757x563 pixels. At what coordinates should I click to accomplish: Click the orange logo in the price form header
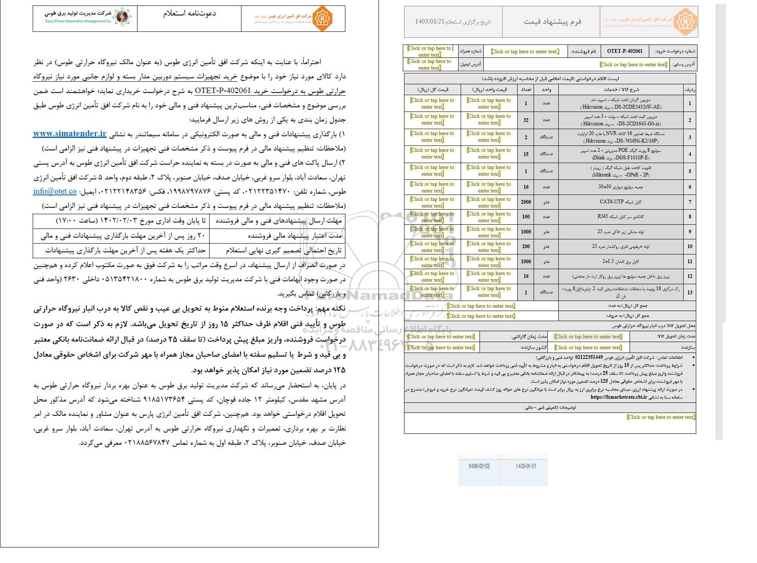[x=685, y=22]
